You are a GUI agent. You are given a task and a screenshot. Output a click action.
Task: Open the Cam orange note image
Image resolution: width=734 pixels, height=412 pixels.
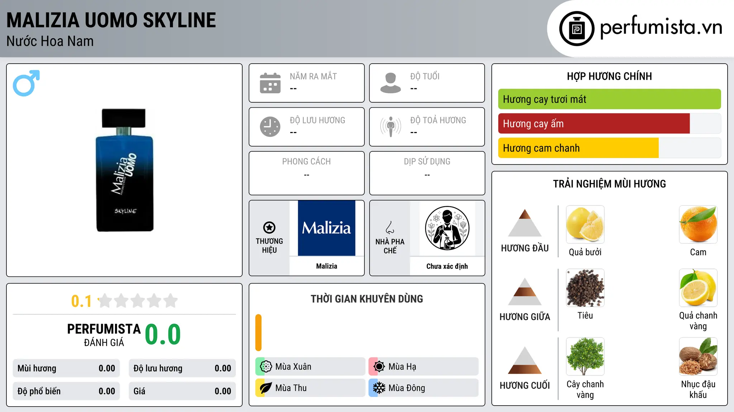pos(698,225)
